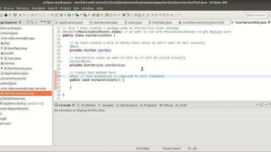This screenshot has height=152, width=271.
Task: Click the Coverage run toolbar icon
Action: [x=77, y=15]
